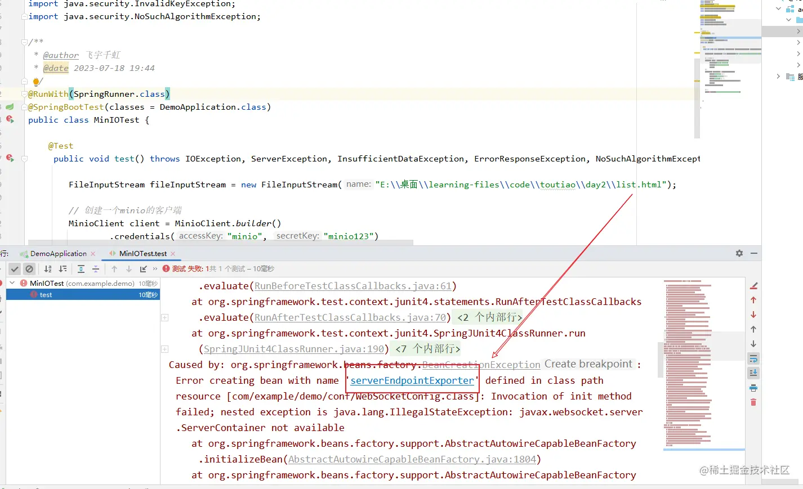Click editor horizontal scrollbar
The image size is (803, 489).
[221, 243]
